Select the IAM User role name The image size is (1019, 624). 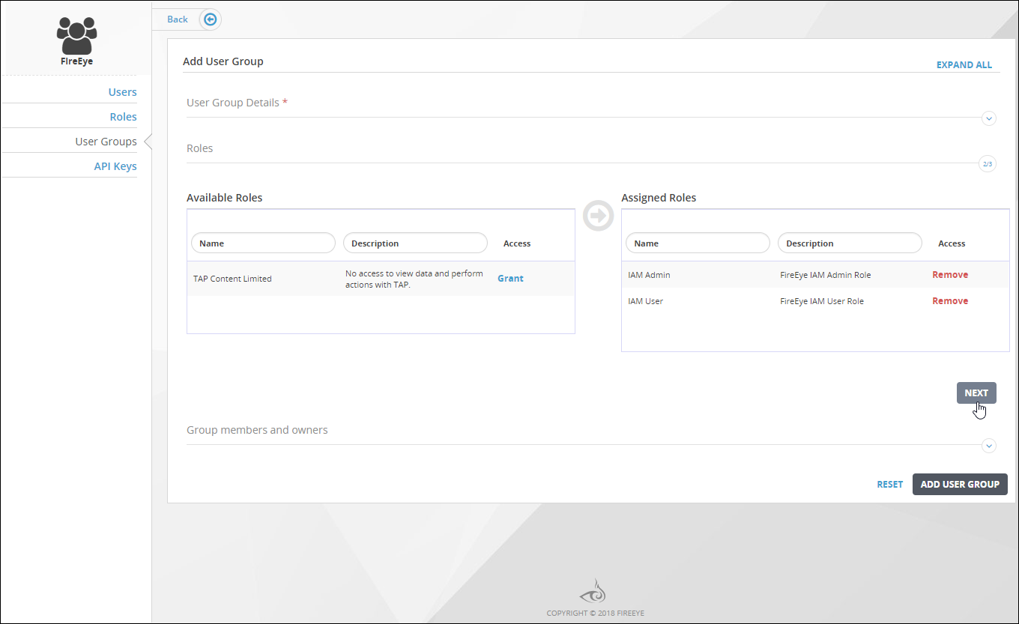click(x=645, y=301)
